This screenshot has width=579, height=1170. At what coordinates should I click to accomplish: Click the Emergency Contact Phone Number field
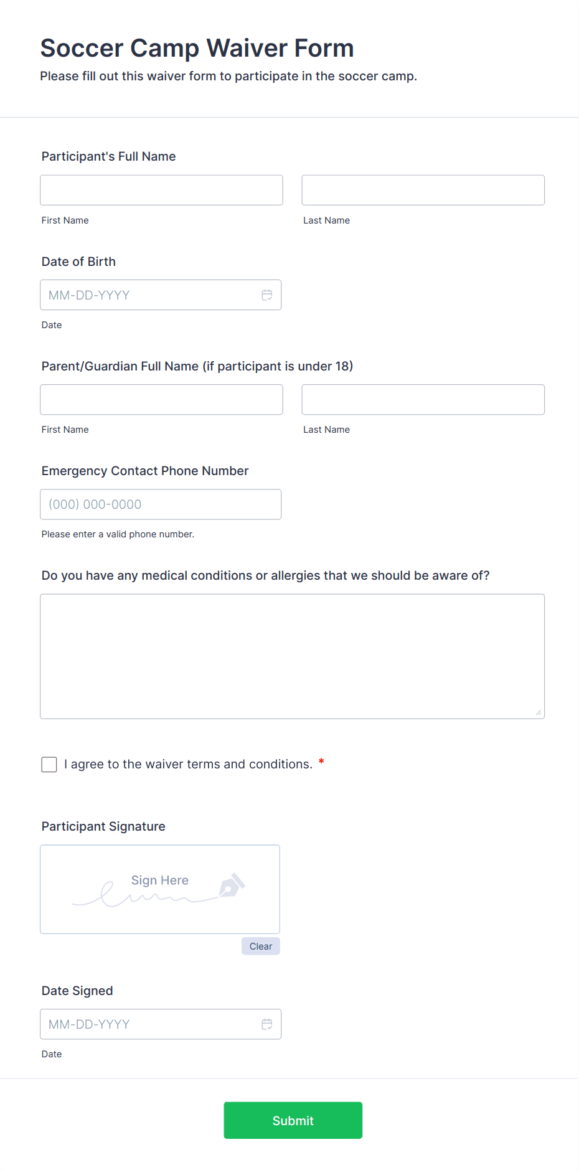(161, 504)
